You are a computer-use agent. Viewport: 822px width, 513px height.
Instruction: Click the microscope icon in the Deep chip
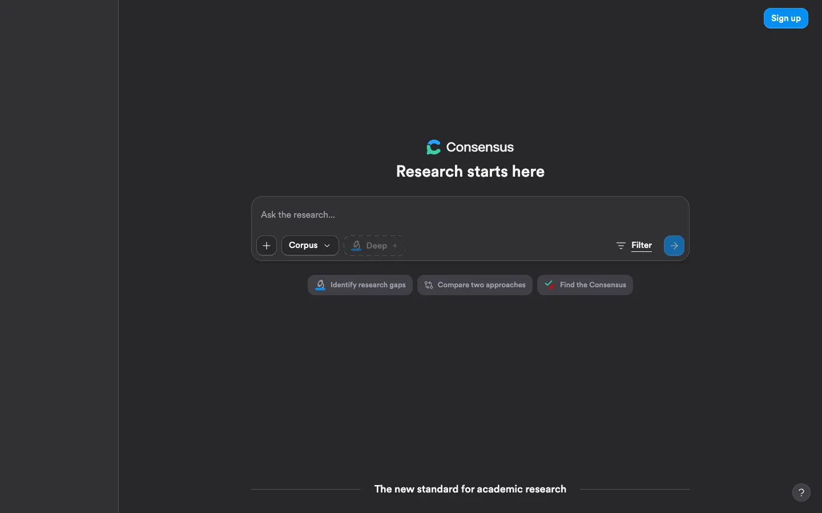356,246
